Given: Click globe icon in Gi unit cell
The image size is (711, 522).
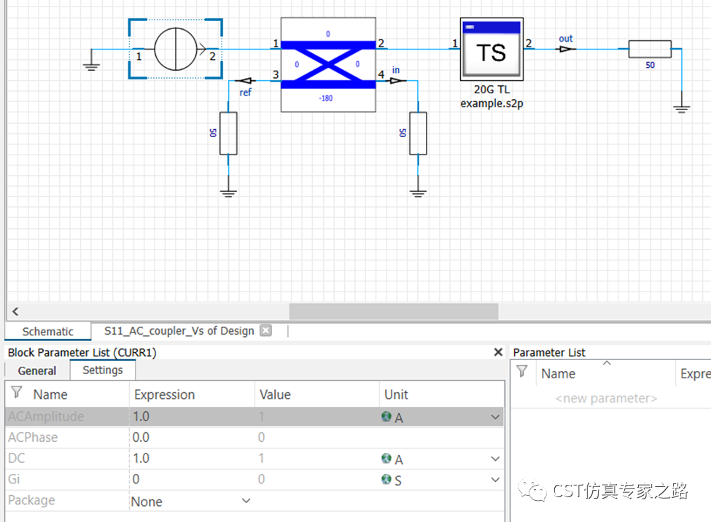Looking at the screenshot, I should [386, 479].
